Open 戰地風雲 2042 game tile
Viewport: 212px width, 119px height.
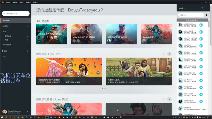(x=52, y=34)
